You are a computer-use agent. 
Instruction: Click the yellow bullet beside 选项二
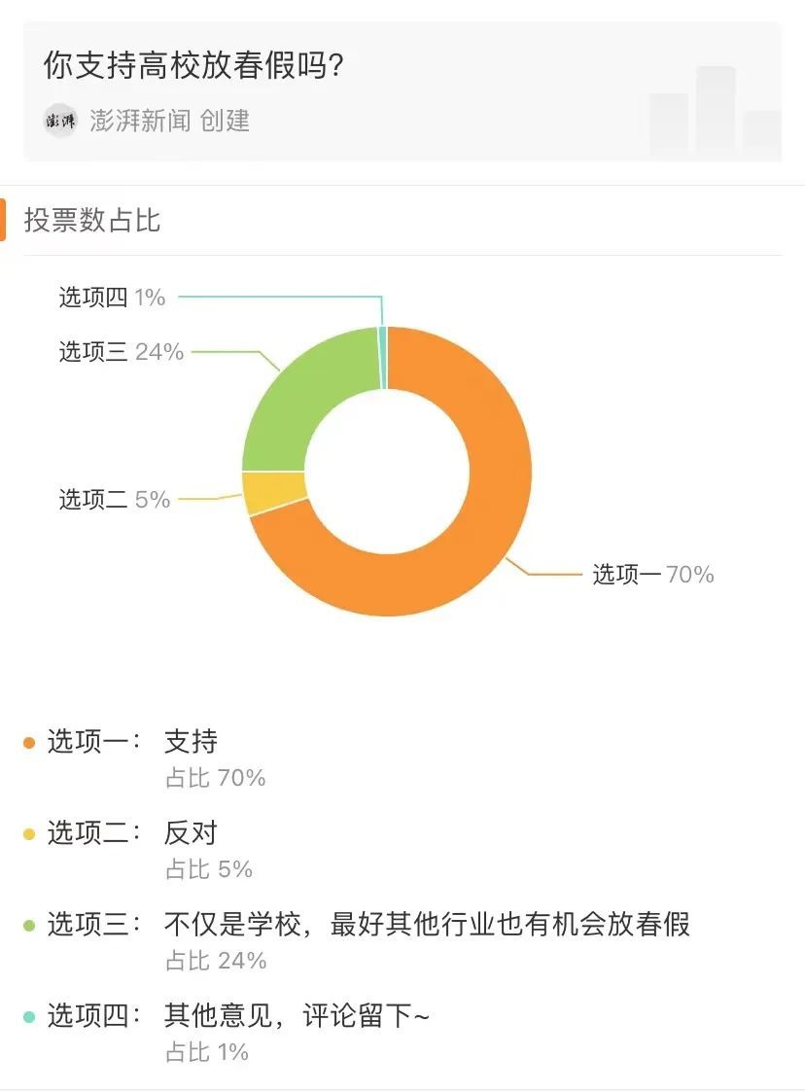tap(29, 834)
